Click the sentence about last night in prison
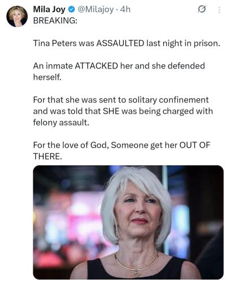Image resolution: width=230 pixels, height=283 pixels. (127, 44)
